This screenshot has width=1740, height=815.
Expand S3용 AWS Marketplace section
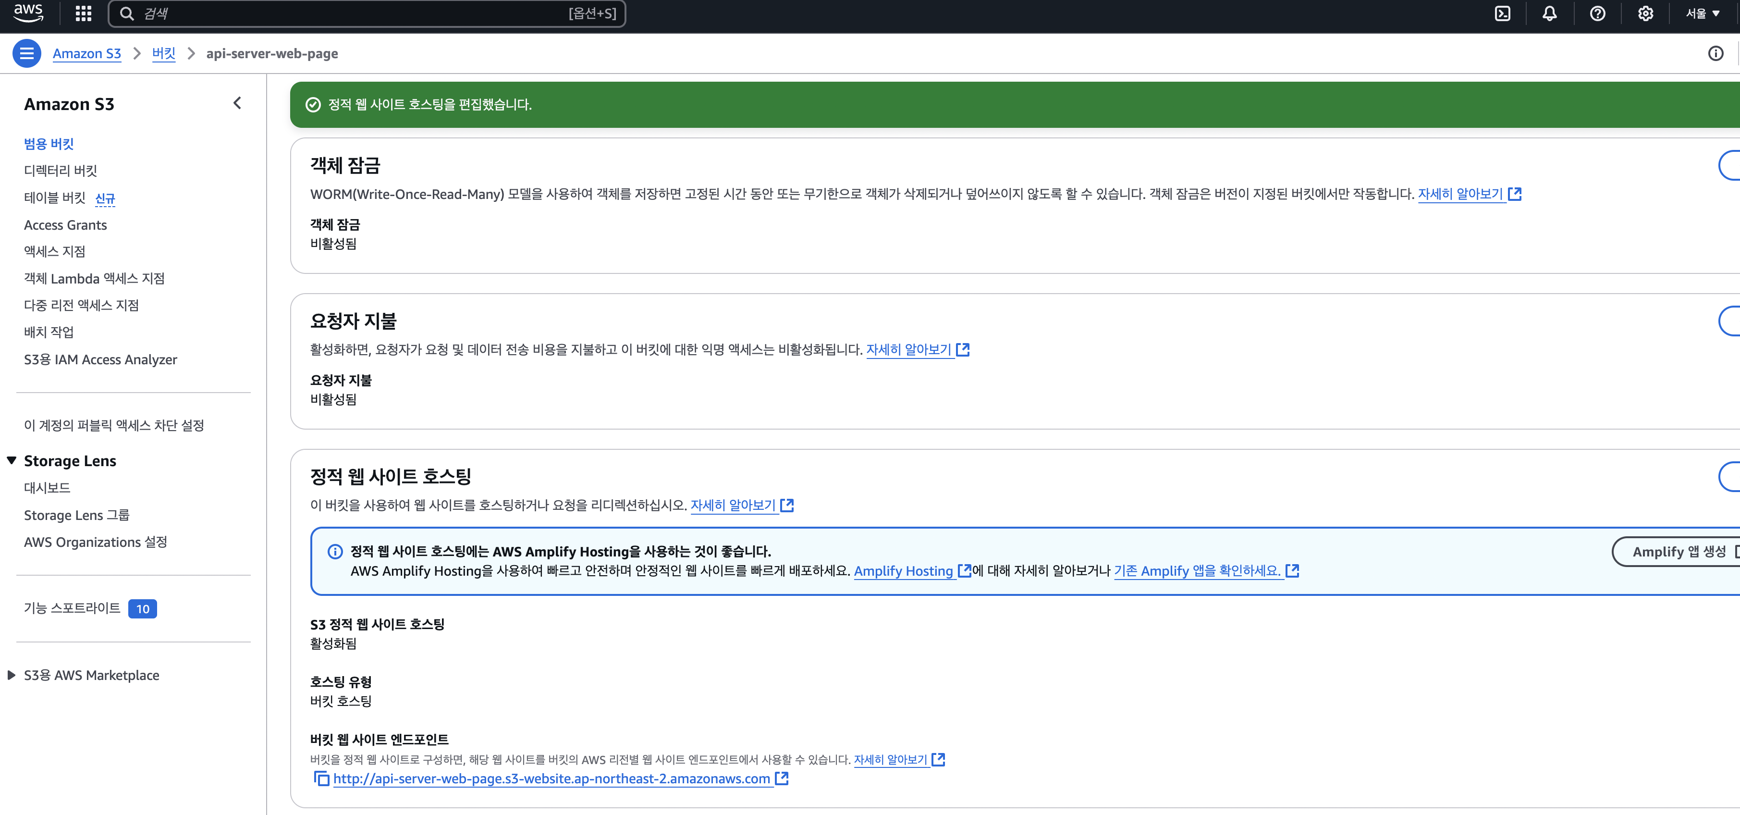[x=12, y=675]
